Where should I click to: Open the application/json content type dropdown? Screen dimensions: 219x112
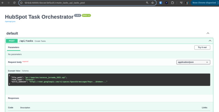pyautogui.click(x=193, y=62)
